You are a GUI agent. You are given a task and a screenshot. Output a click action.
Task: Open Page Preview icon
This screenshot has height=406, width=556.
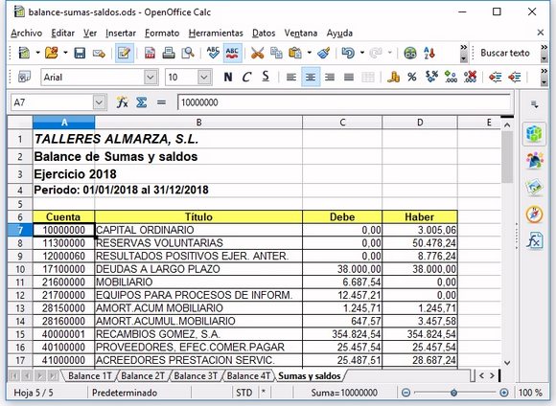tap(188, 53)
